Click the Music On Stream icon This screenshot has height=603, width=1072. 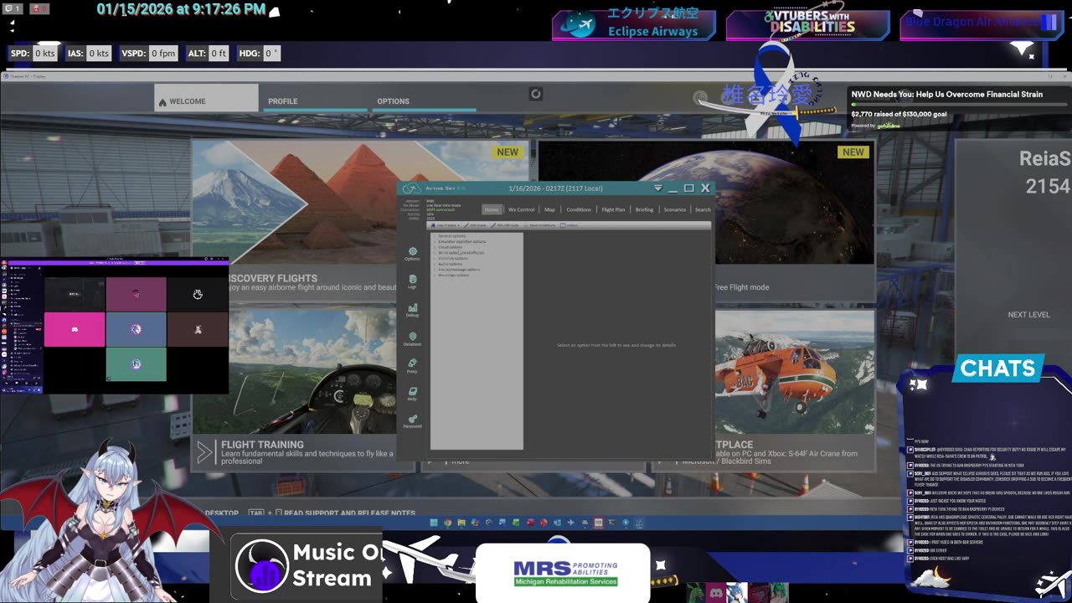tap(262, 567)
